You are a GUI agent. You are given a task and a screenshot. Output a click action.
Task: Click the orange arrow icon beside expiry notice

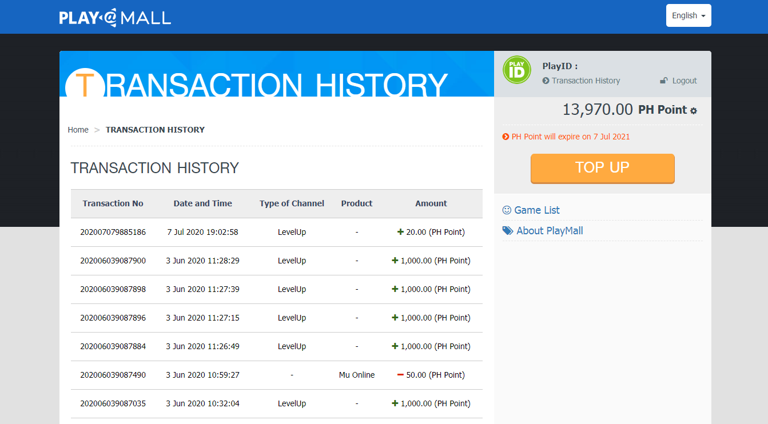tap(506, 137)
